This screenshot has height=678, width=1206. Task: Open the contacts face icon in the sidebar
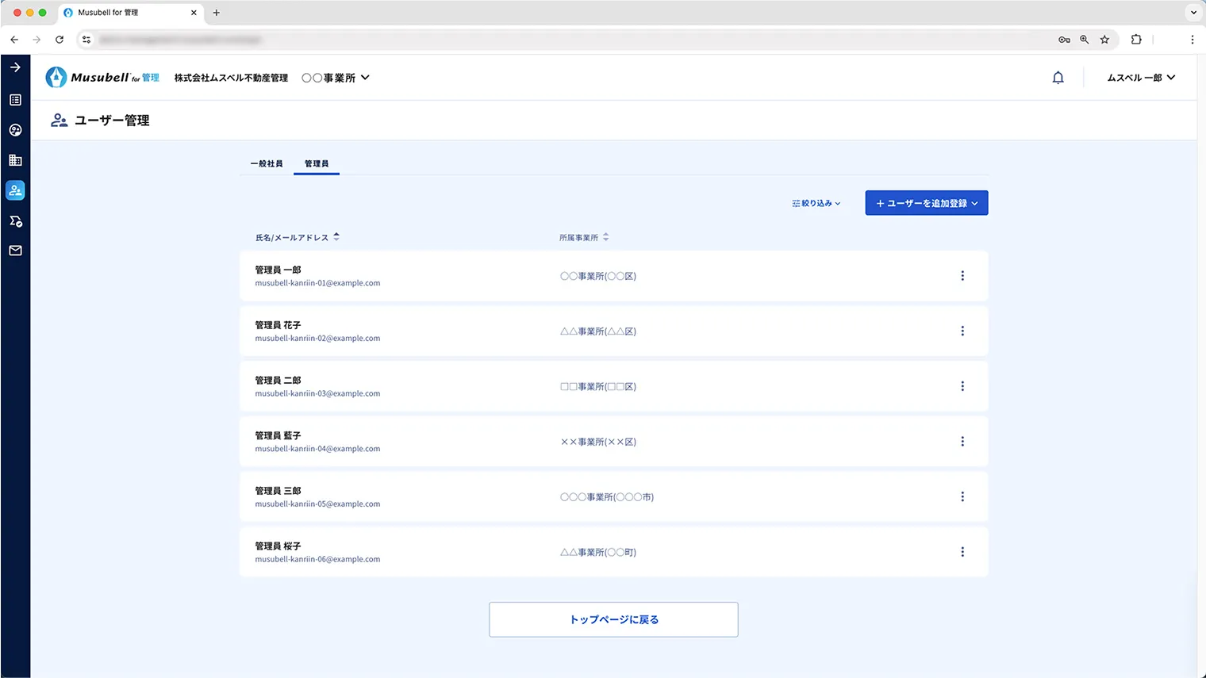pos(15,130)
